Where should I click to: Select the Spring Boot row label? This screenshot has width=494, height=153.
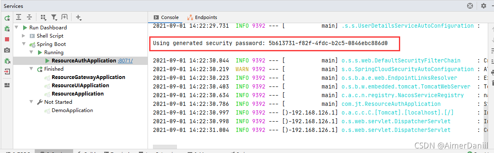coord(51,44)
